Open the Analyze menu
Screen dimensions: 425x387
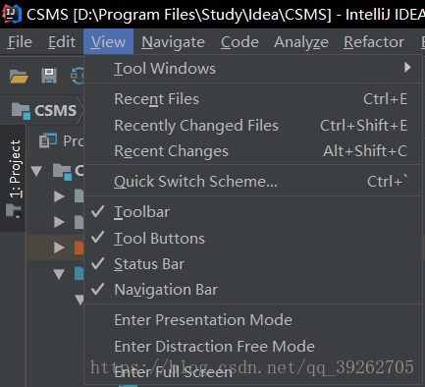(301, 42)
